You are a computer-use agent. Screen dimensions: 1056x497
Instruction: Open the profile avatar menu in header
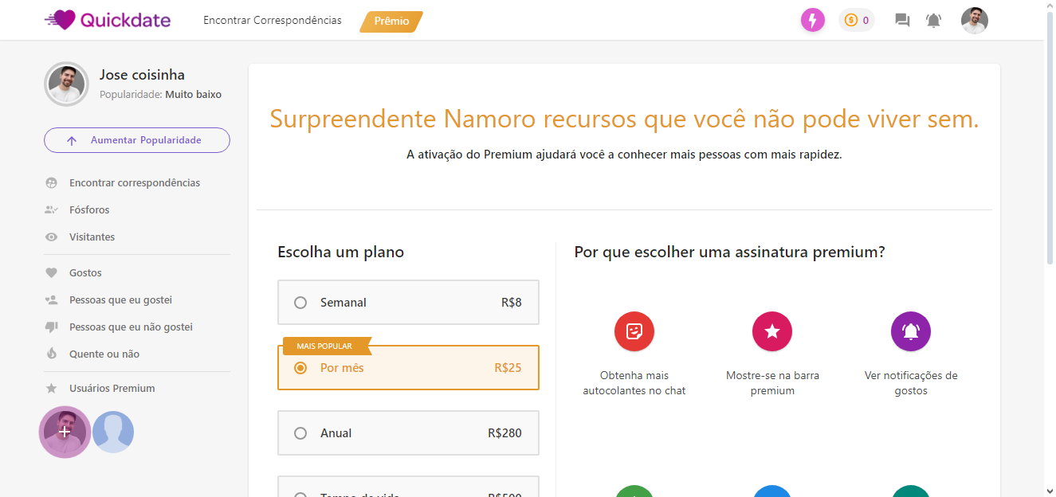[974, 21]
